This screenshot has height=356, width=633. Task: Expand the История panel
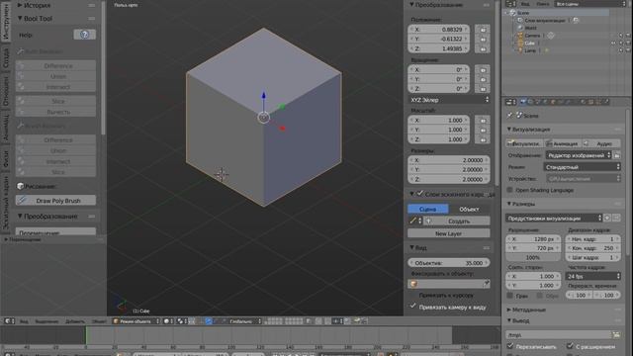[20, 6]
